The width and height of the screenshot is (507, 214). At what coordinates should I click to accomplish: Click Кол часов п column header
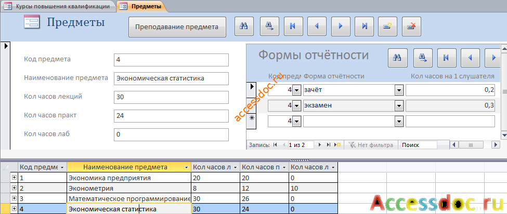click(x=265, y=167)
